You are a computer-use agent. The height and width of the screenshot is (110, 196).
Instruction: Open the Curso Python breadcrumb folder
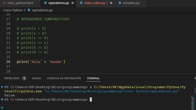pyautogui.click(x=13, y=10)
